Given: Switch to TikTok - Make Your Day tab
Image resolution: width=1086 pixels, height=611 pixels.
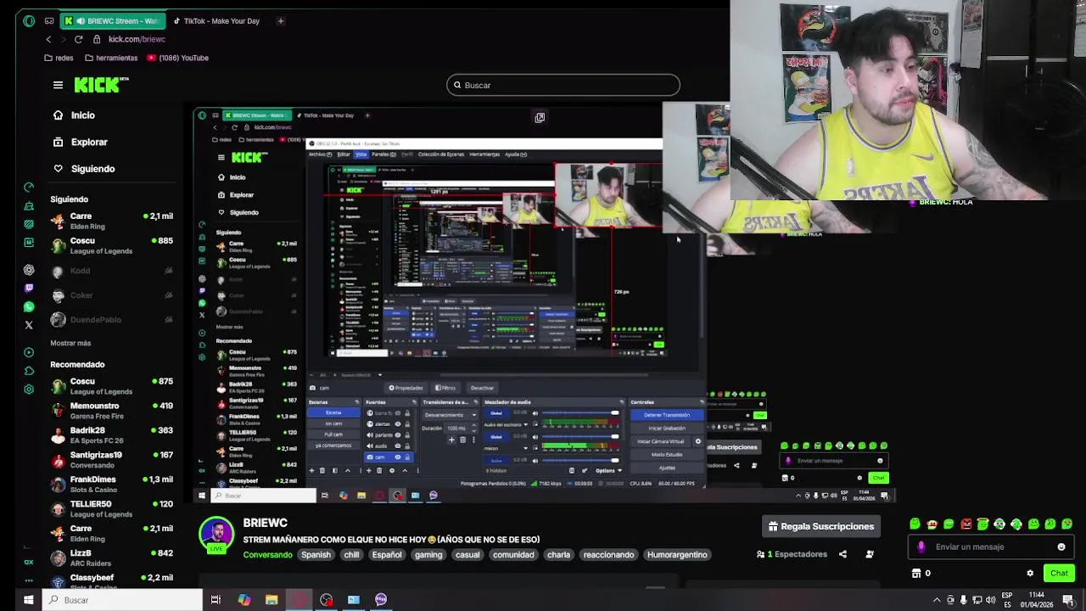Looking at the screenshot, I should 216,20.
